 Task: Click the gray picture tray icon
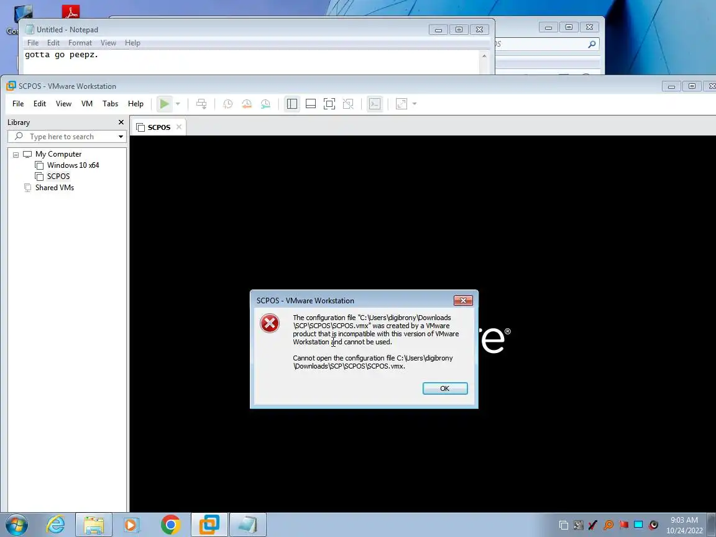point(578,525)
